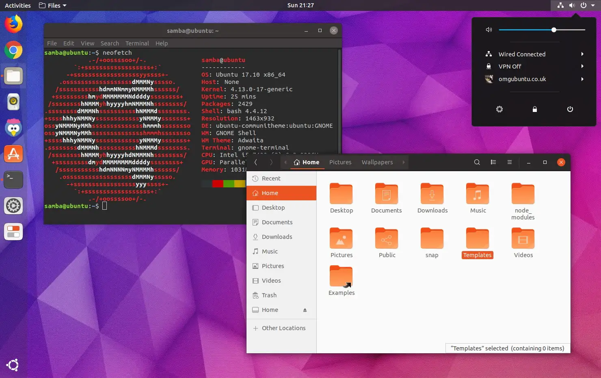Click the network icon in the top bar
601x378 pixels.
560,5
